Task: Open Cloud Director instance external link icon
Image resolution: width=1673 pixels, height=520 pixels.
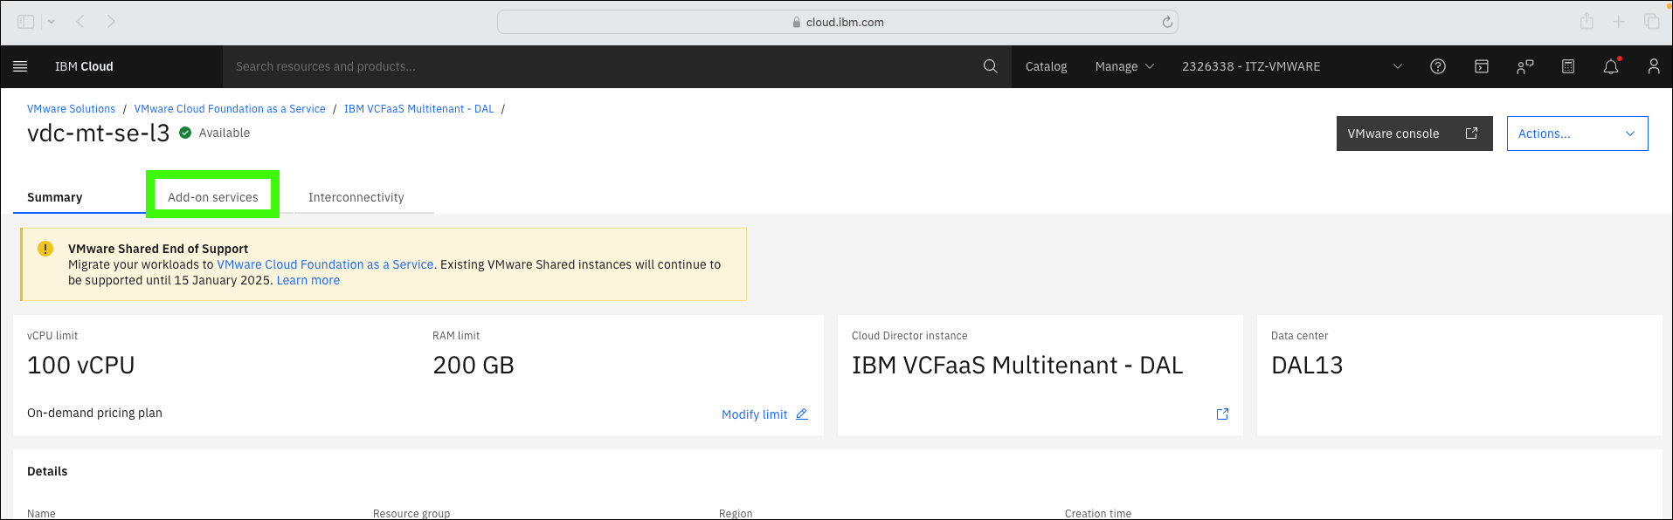Action: tap(1222, 414)
